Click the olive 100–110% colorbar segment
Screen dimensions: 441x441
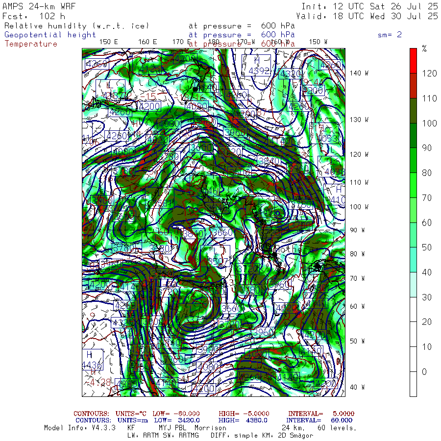click(413, 111)
